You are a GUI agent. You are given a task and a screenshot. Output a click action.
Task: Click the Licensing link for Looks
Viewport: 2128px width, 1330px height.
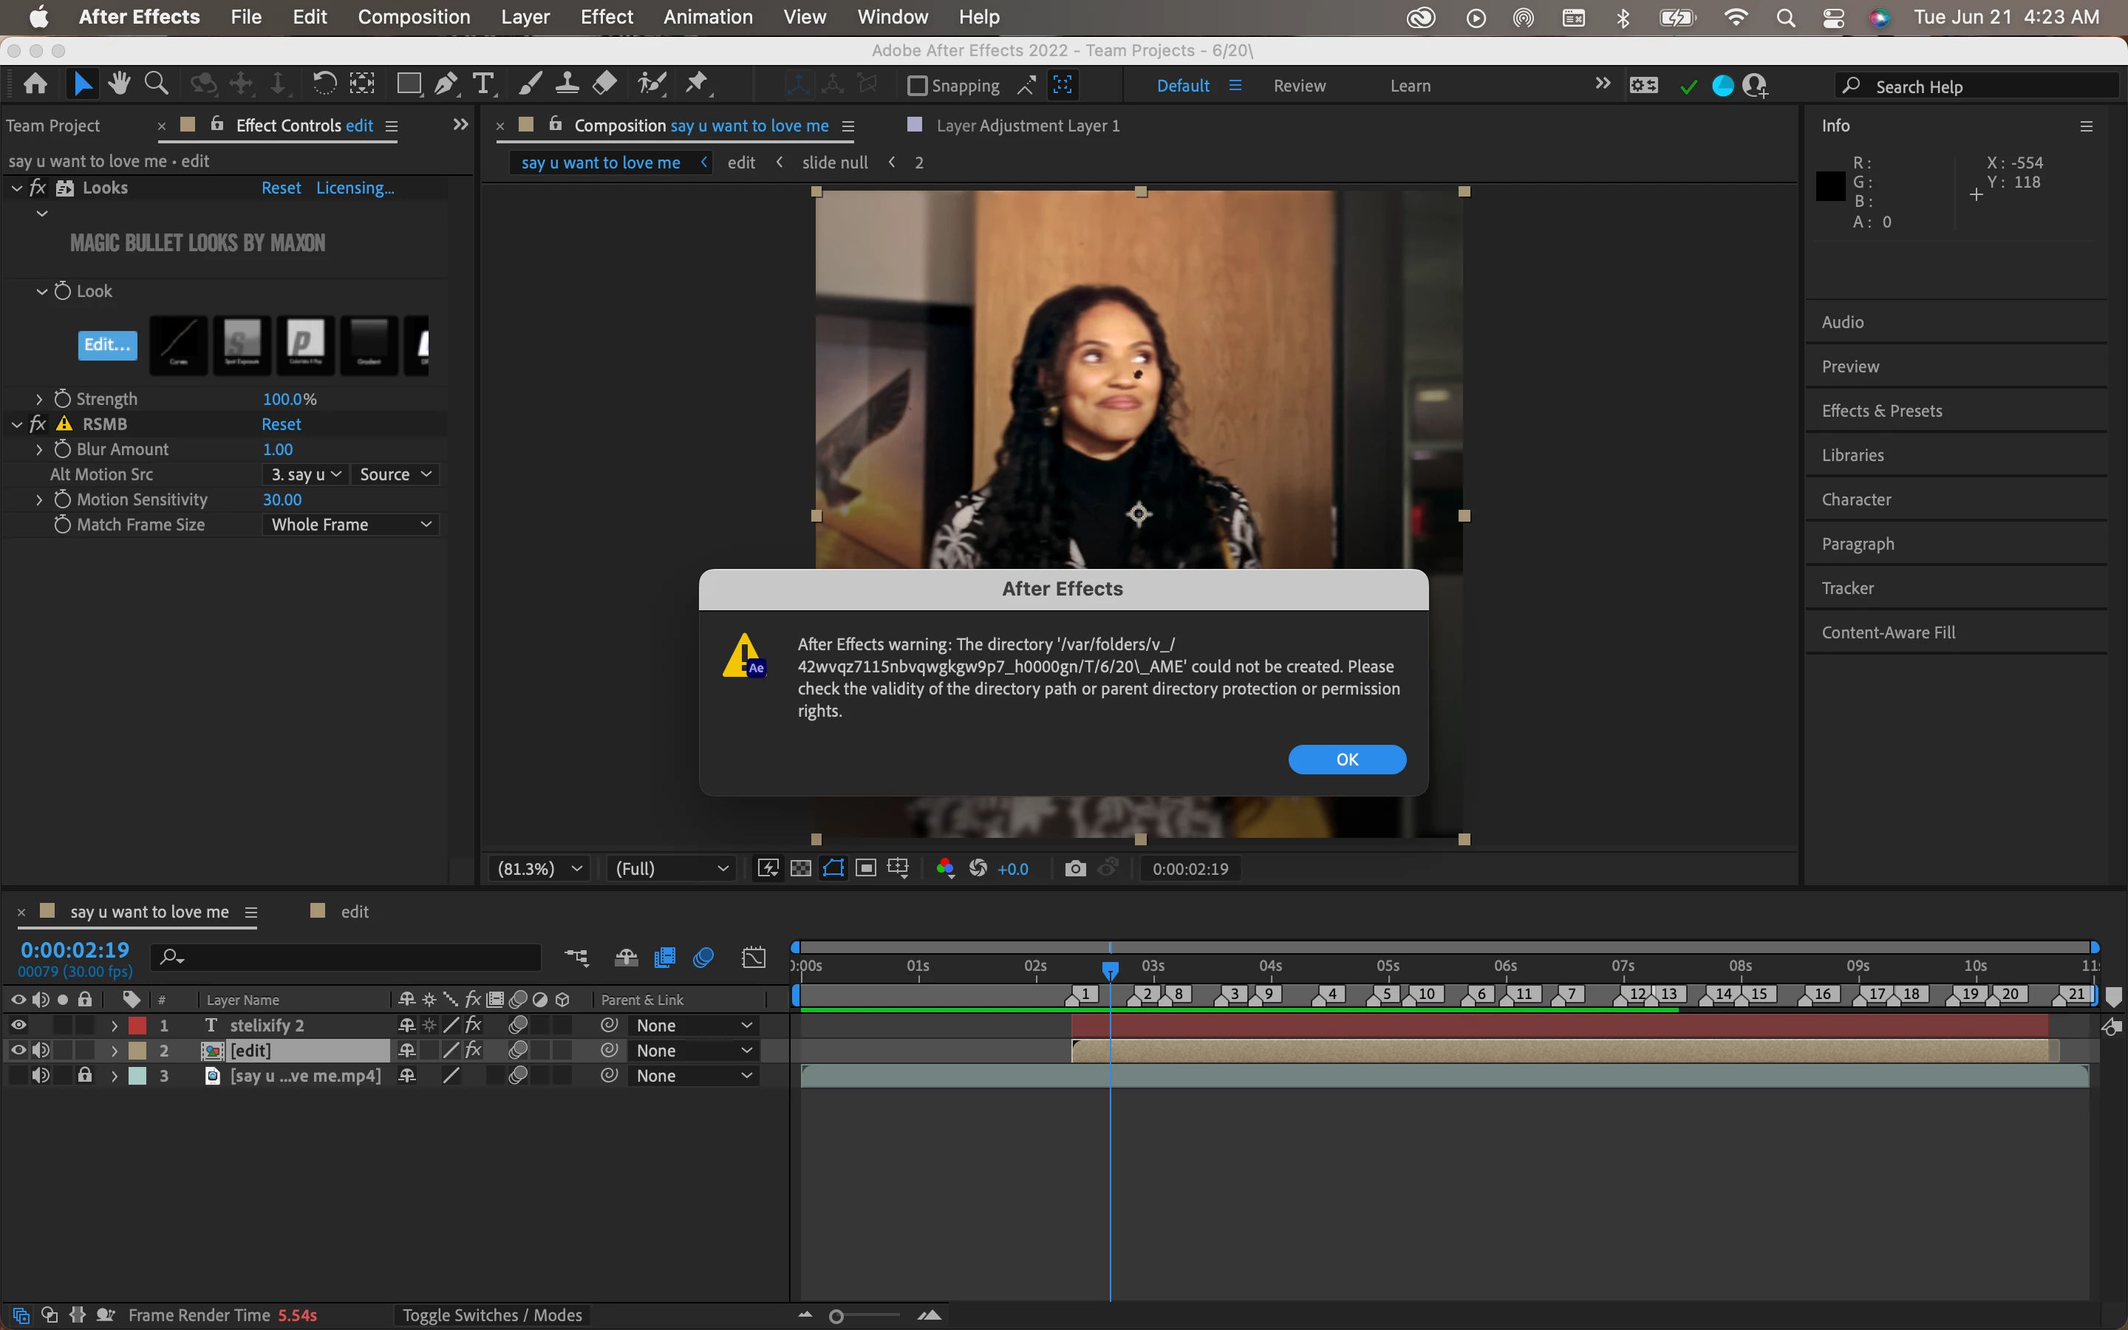(x=355, y=188)
